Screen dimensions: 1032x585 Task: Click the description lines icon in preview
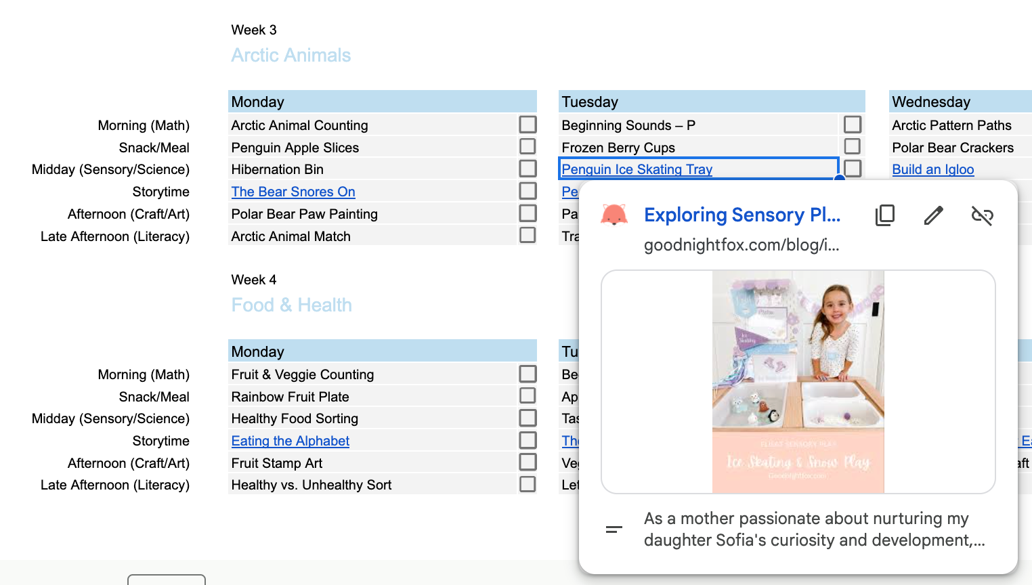point(614,529)
